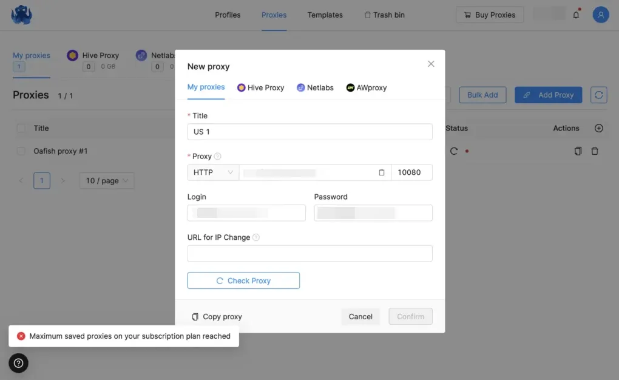Open the HTTP protocol dropdown

pyautogui.click(x=212, y=172)
